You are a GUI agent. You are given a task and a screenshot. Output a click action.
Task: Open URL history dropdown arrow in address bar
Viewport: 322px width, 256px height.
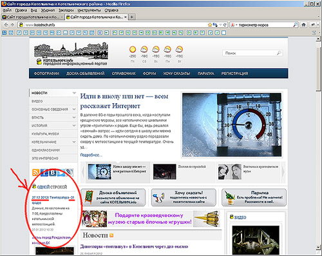pyautogui.click(x=220, y=25)
